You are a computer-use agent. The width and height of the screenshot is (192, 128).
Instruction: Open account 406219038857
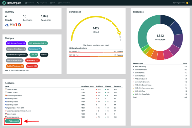click(x=12, y=89)
